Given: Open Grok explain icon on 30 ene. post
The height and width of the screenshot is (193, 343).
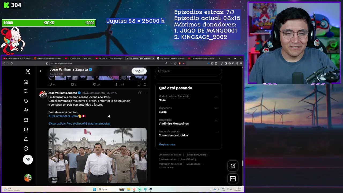Looking at the screenshot, I should coord(140,93).
